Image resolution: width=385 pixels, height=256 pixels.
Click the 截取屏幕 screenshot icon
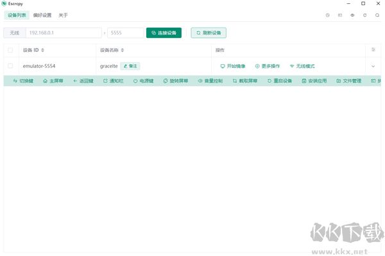coord(235,81)
